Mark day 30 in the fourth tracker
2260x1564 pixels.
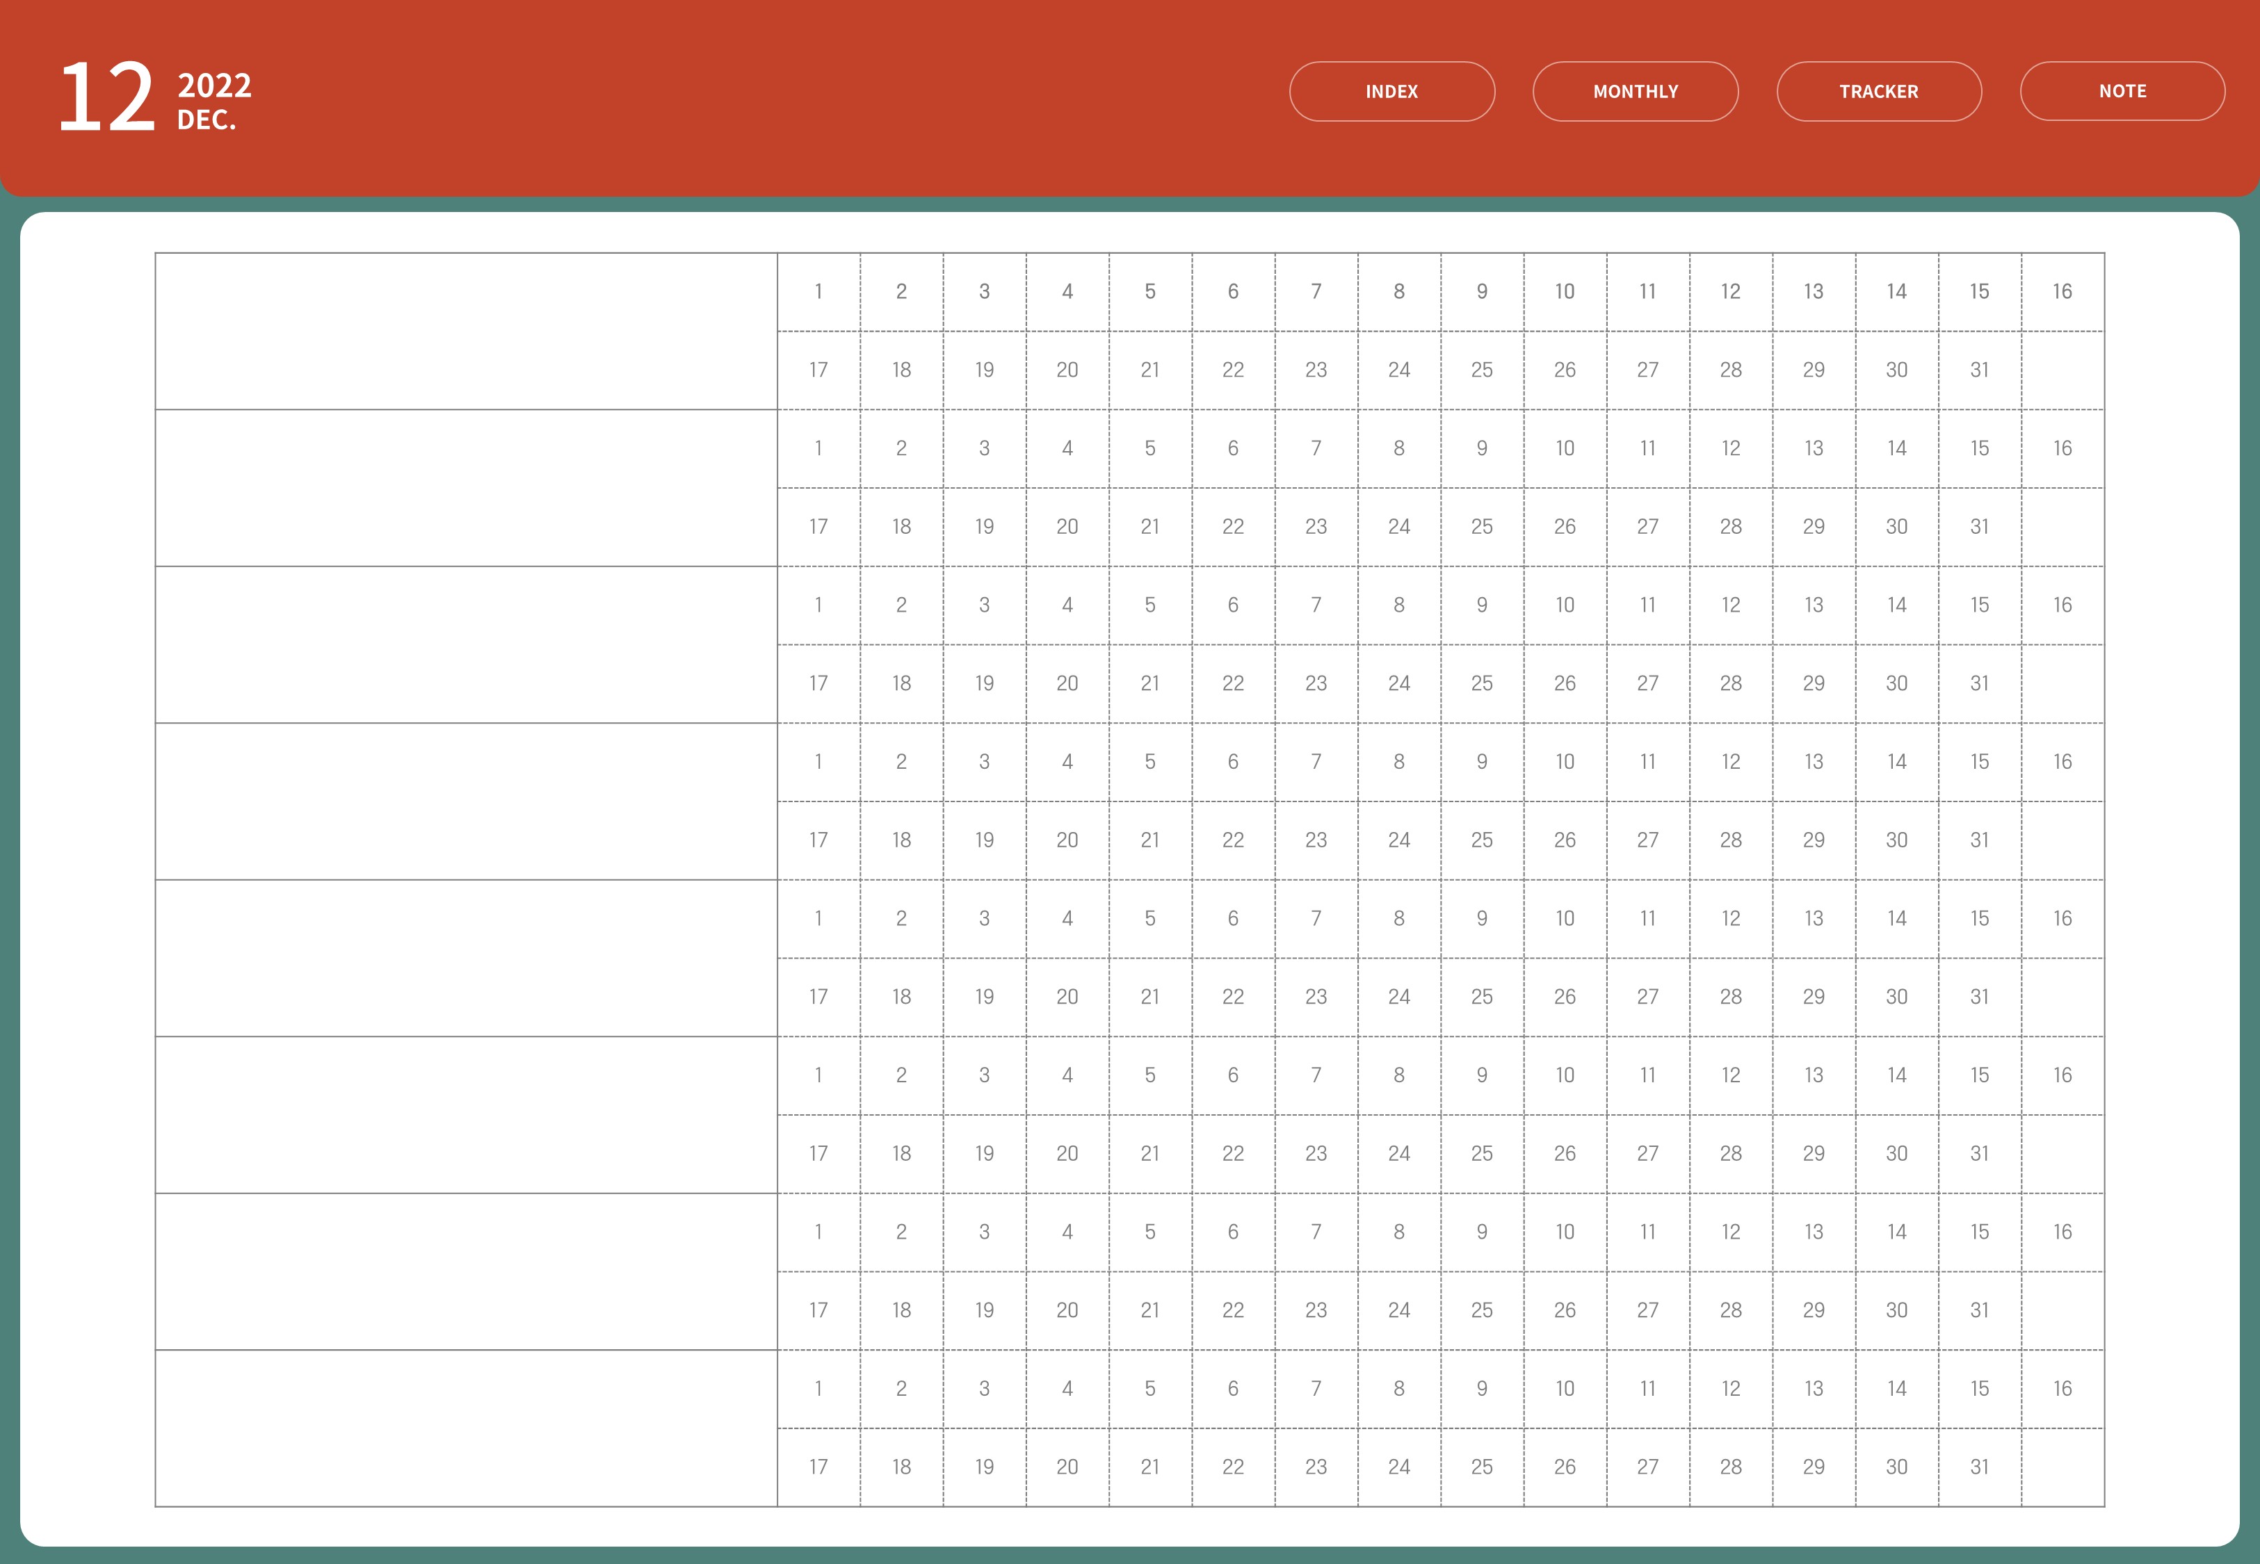coord(1898,841)
